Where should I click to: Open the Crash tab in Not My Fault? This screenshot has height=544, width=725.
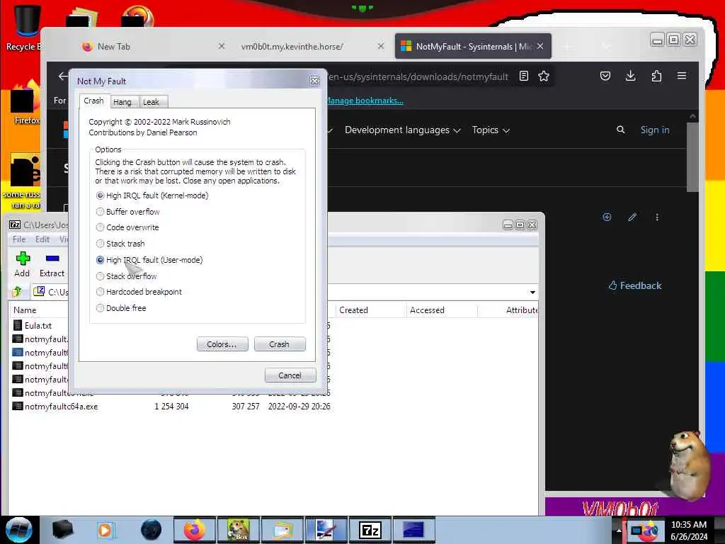coord(94,101)
